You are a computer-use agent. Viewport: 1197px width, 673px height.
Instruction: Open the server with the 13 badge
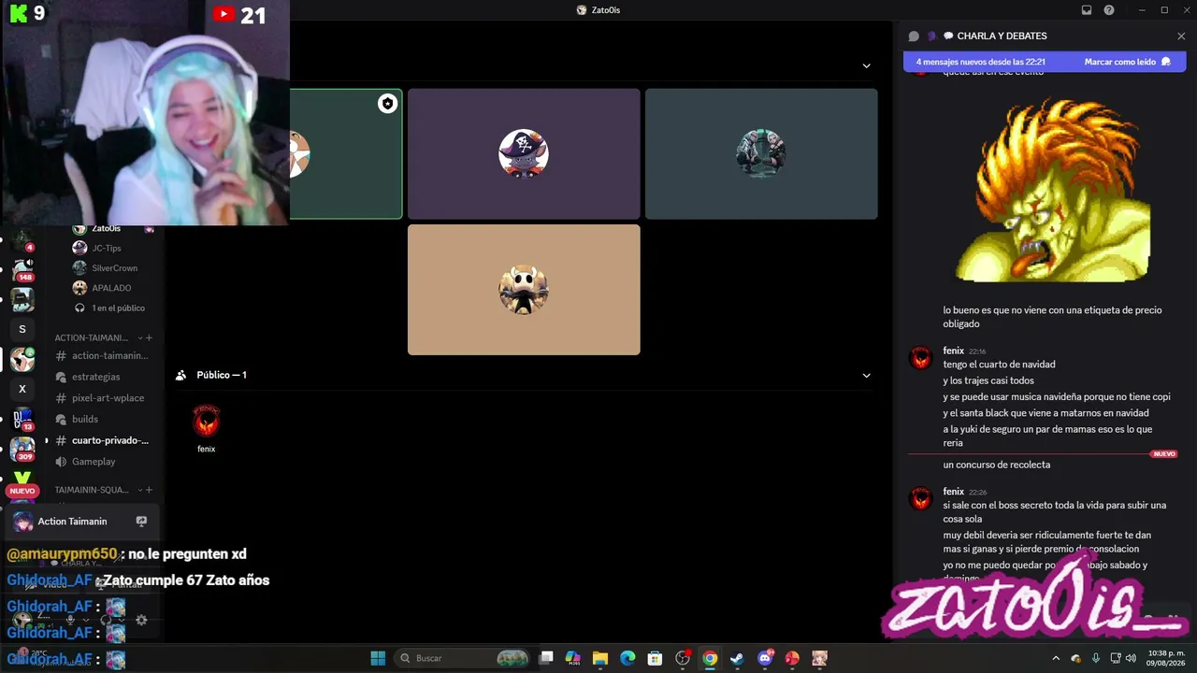[x=22, y=419]
